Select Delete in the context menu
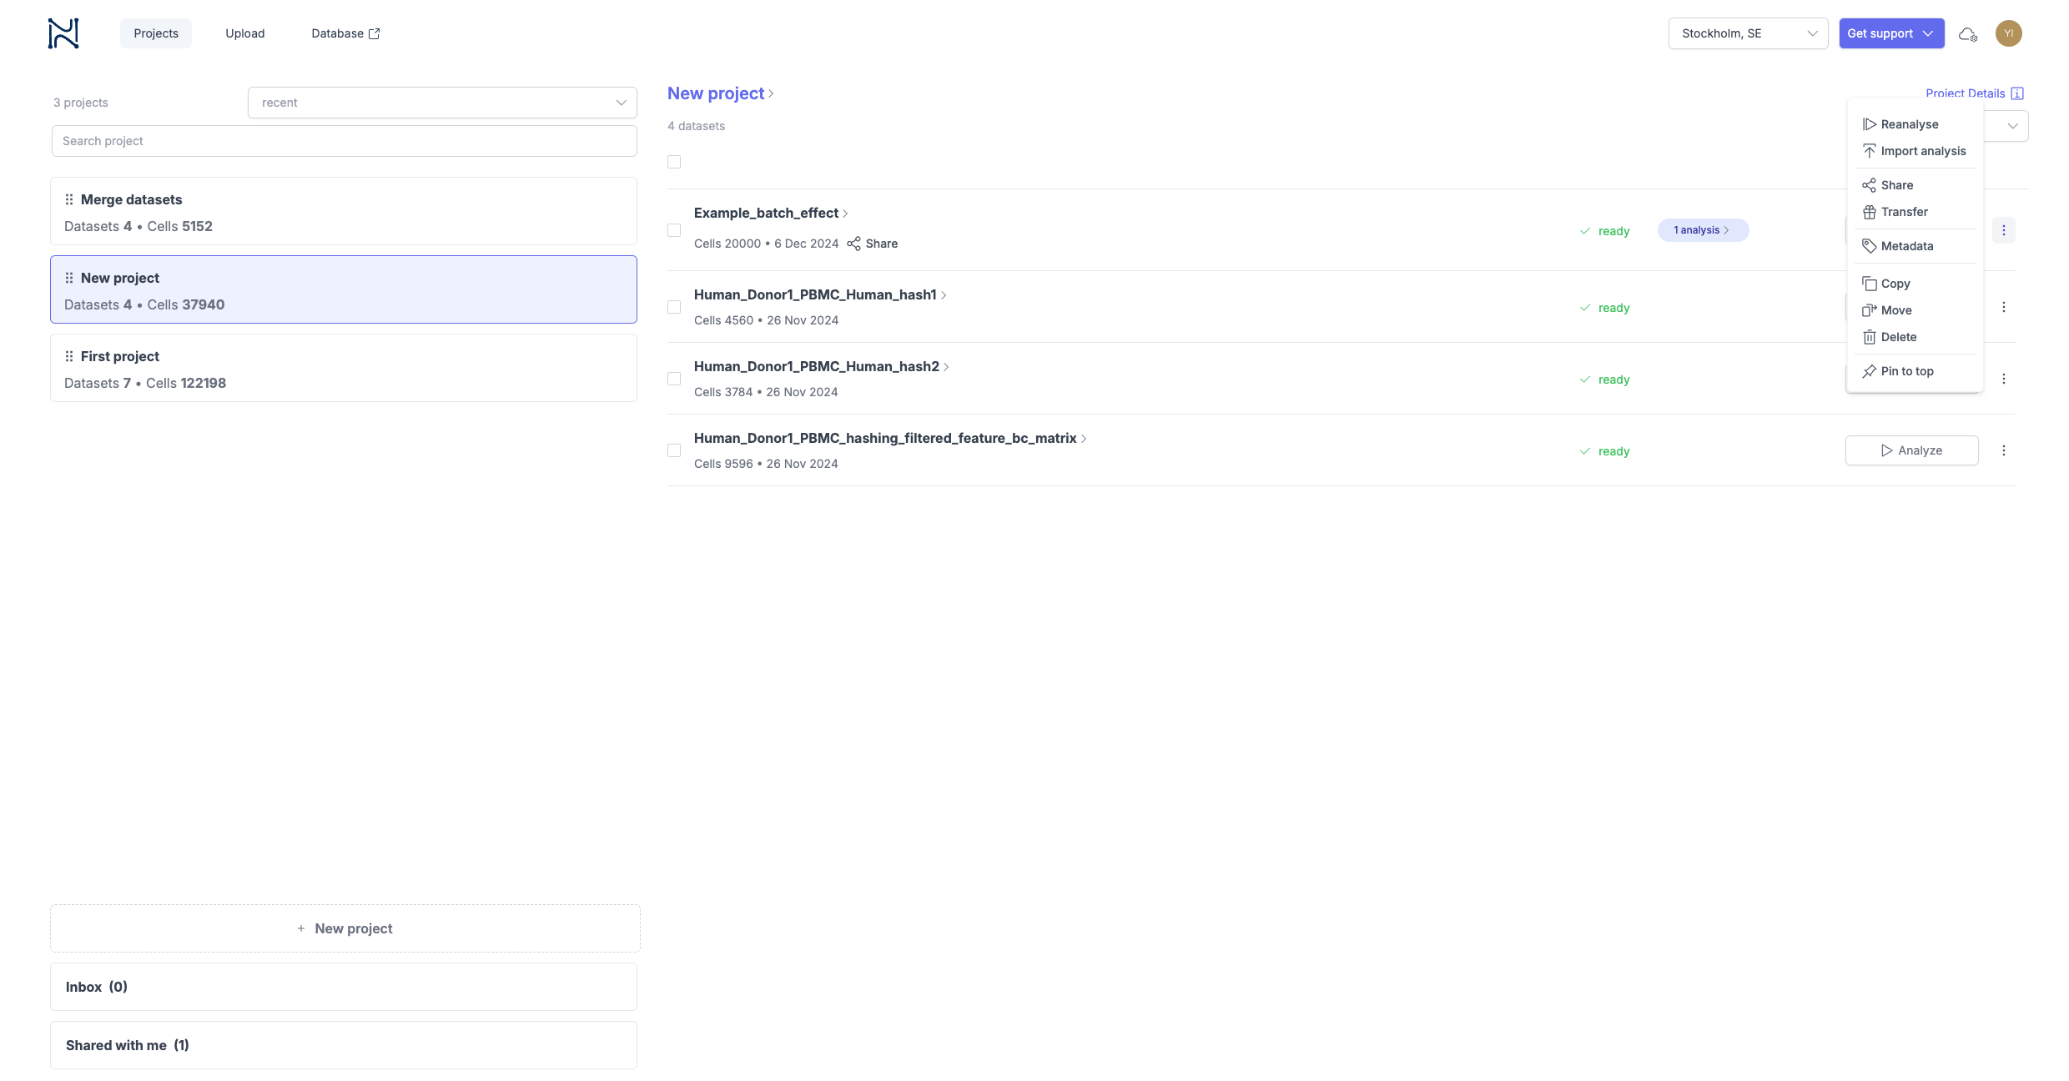This screenshot has width=2069, height=1081. tap(1898, 337)
